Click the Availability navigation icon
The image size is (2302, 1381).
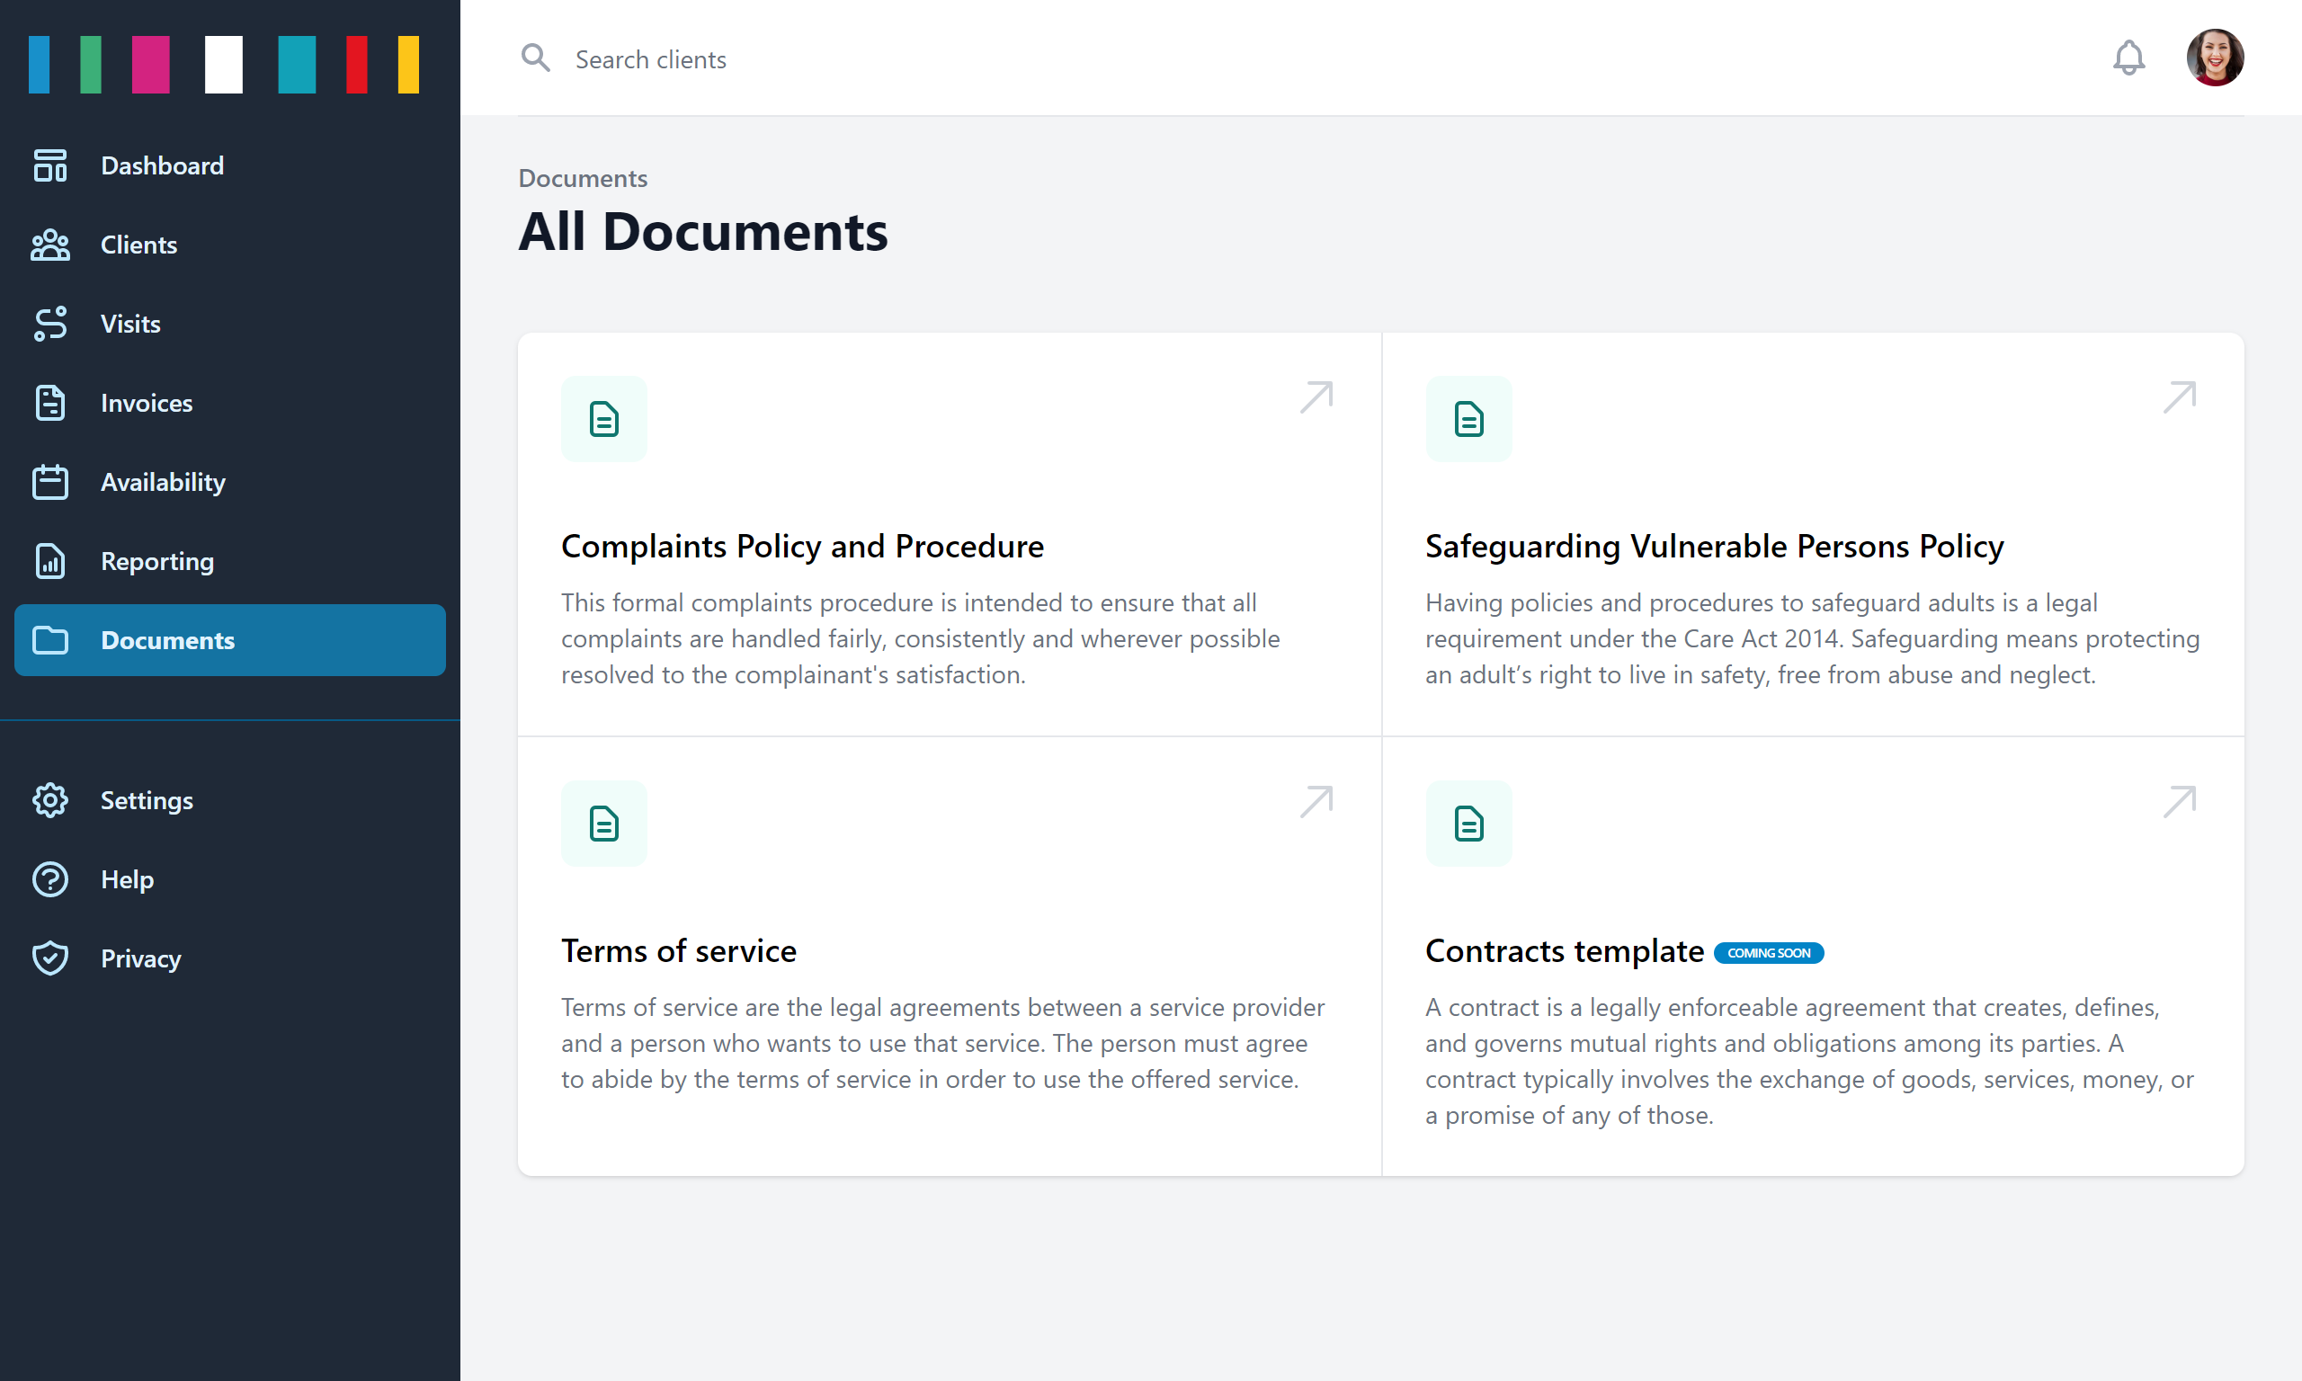(x=49, y=482)
